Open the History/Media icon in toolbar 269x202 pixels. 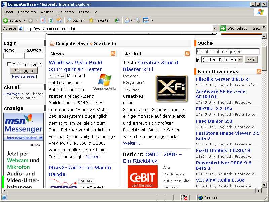[x=117, y=20]
